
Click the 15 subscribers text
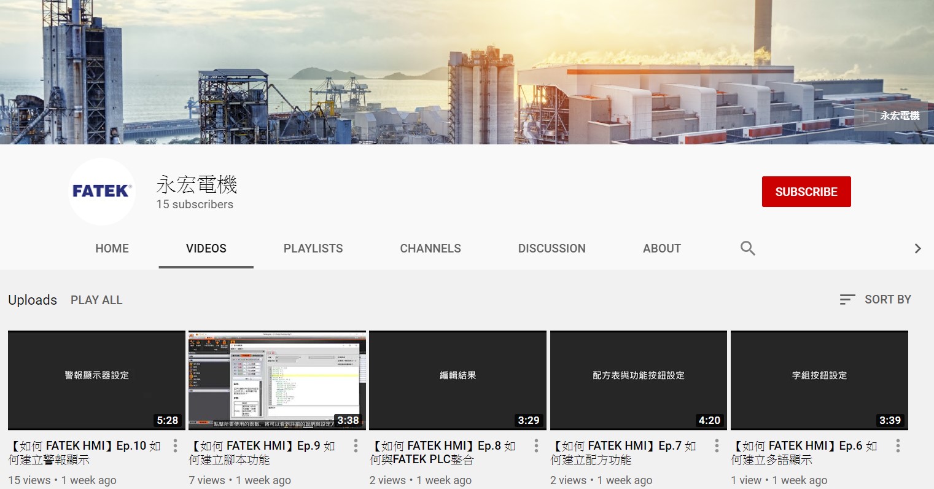pos(195,205)
